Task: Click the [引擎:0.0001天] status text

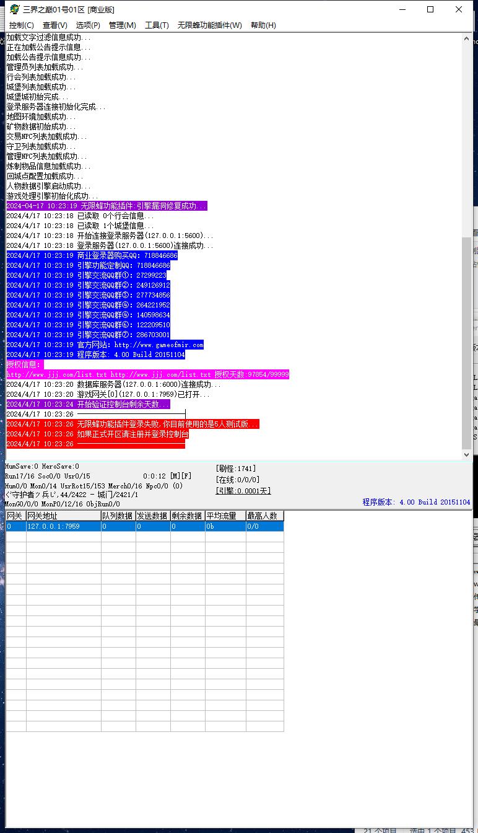Action: [x=243, y=491]
